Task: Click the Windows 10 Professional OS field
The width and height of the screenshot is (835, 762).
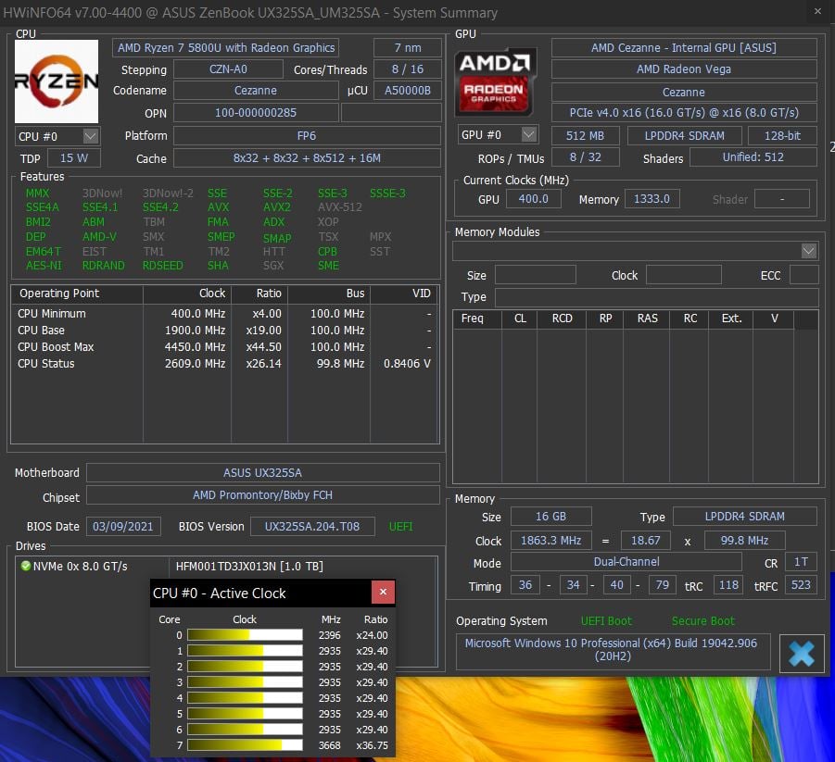Action: click(612, 650)
